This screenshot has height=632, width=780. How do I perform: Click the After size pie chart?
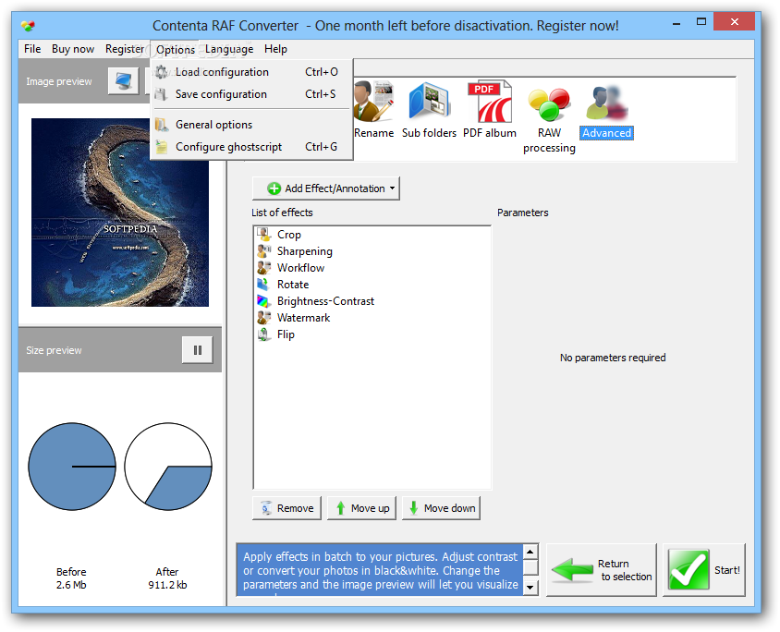[168, 467]
